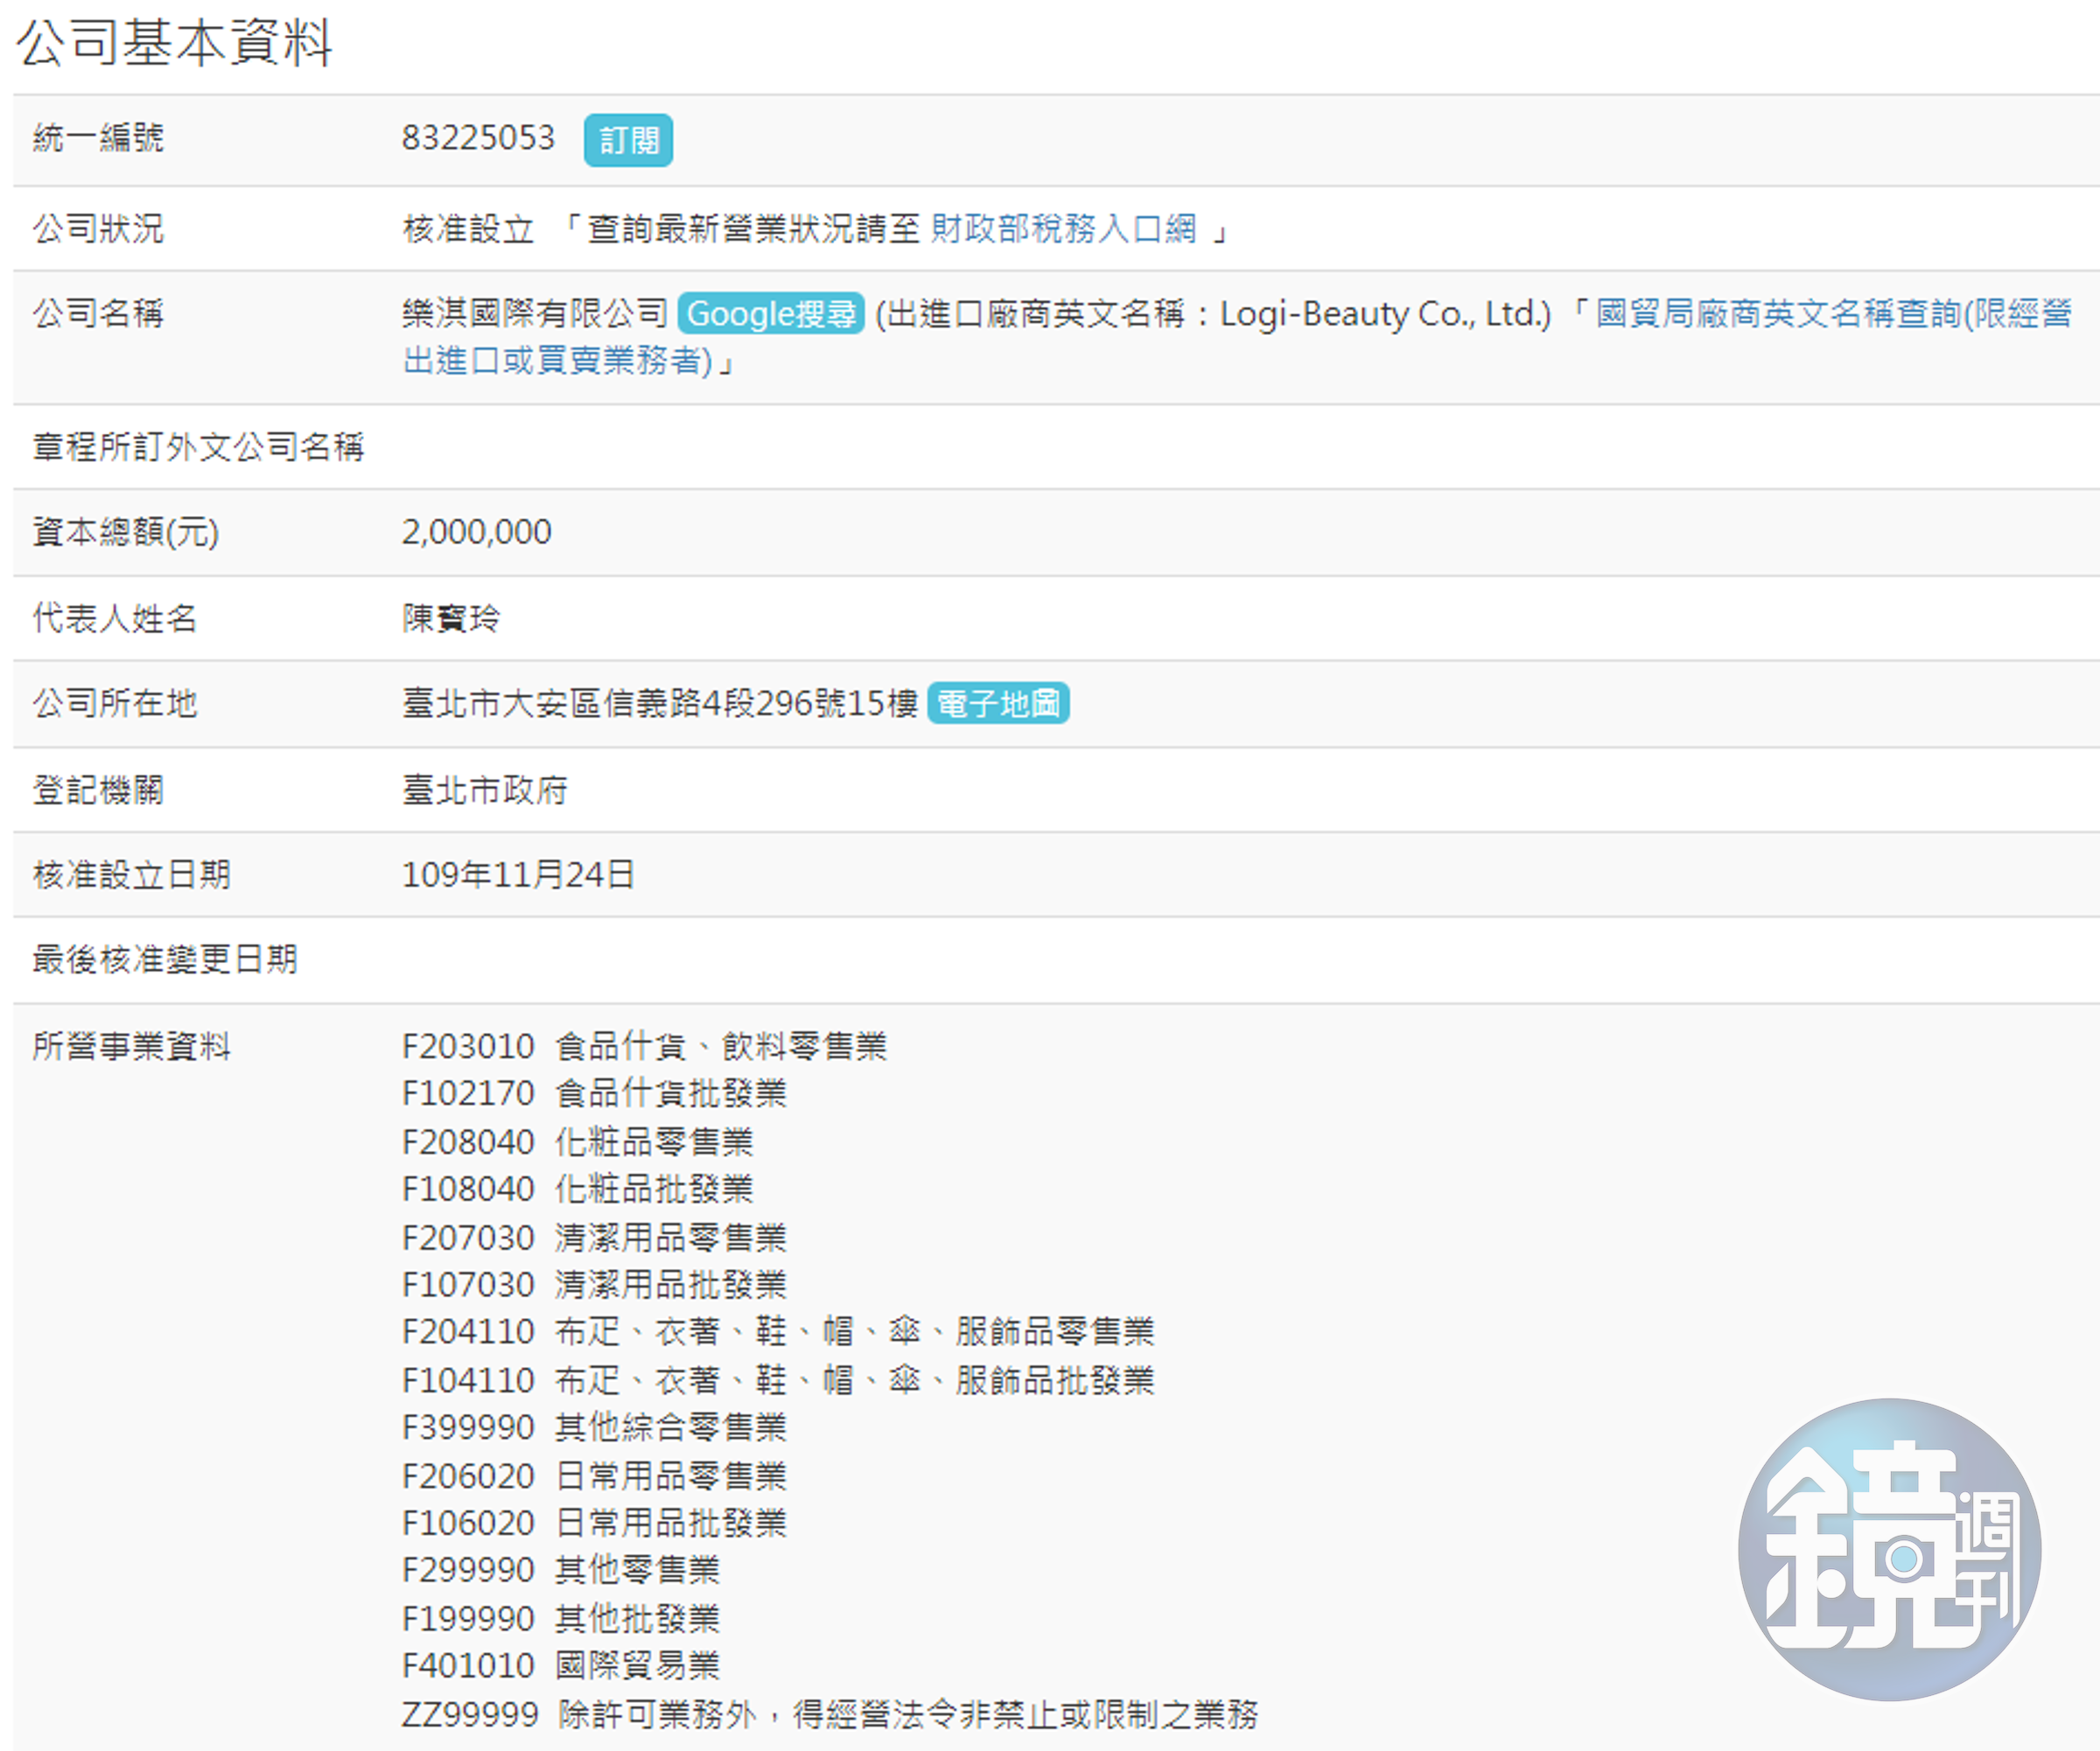The height and width of the screenshot is (1751, 2100).
Task: Click the 登記機關 label
Action: (98, 791)
